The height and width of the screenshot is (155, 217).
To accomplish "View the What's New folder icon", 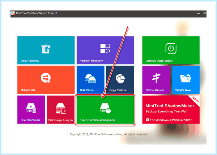I will (x=186, y=78).
